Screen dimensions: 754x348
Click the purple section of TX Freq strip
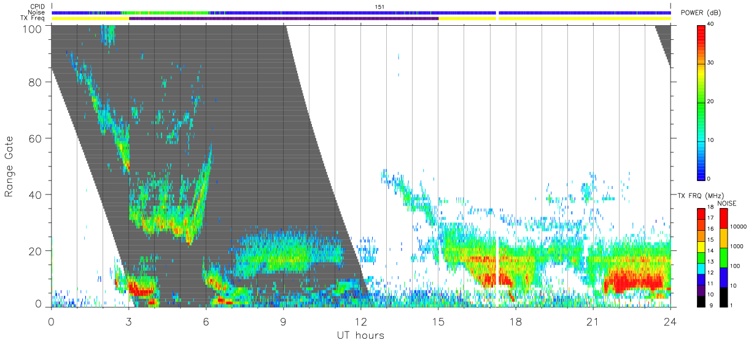point(284,18)
